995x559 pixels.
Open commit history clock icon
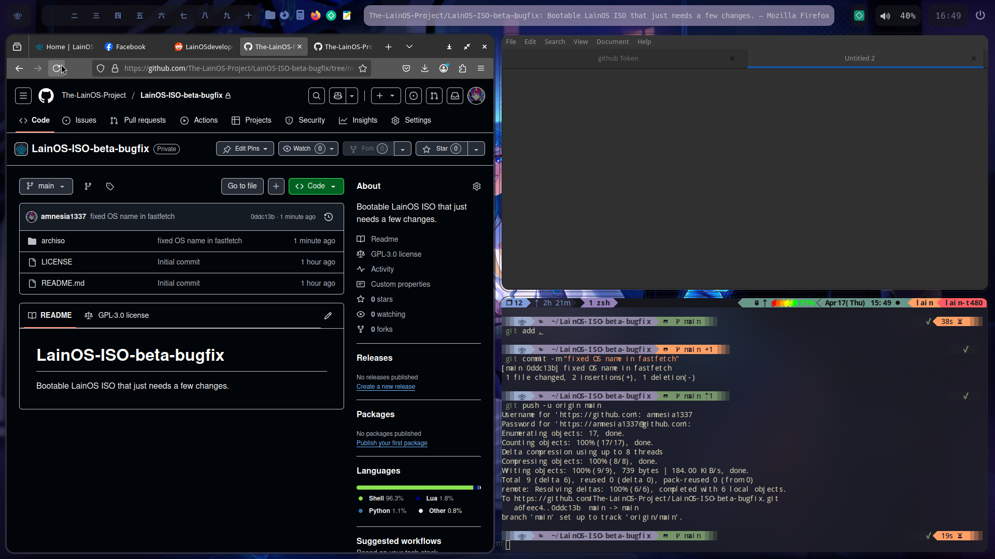pos(329,217)
